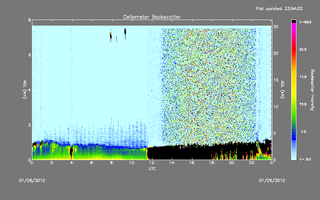Click the 15.0 colorbar tick label
This screenshot has width=320, height=200.
pos(303,77)
